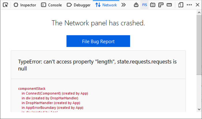Screen dimensions: 202x119
Task: Toggle paint flashing icon
Action: tap(136, 5)
